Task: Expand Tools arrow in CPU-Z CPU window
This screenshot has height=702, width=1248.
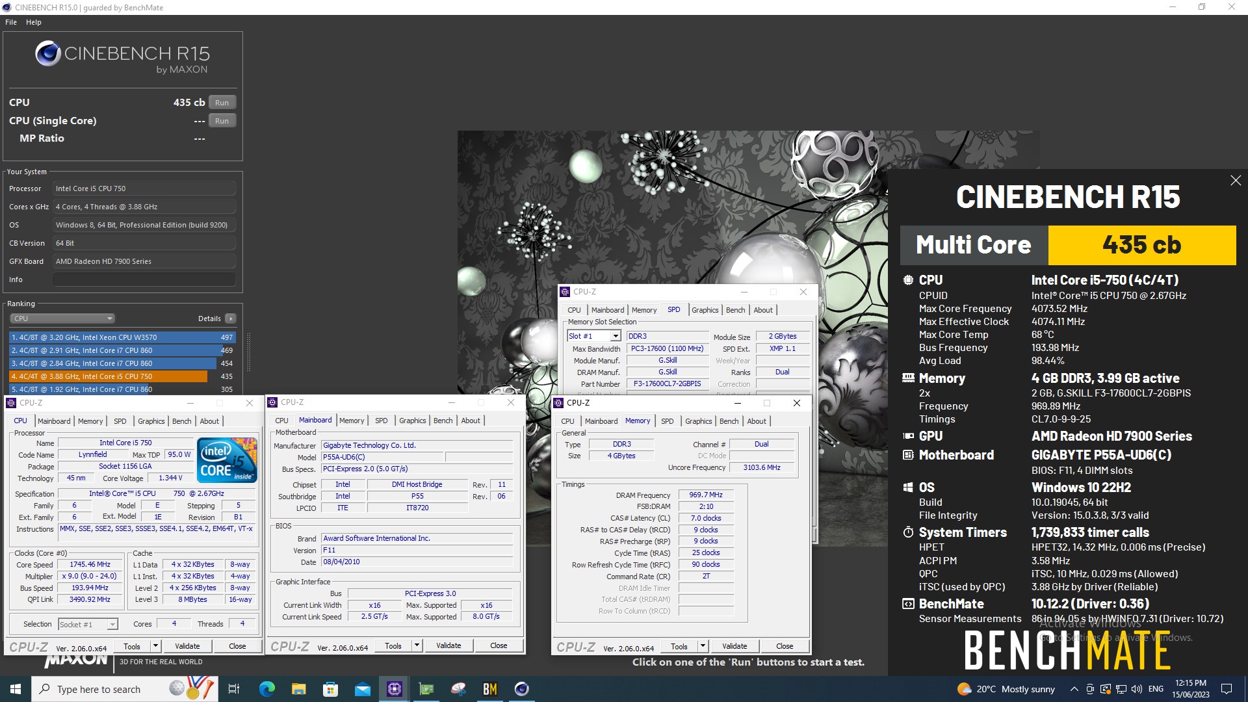Action: [155, 646]
